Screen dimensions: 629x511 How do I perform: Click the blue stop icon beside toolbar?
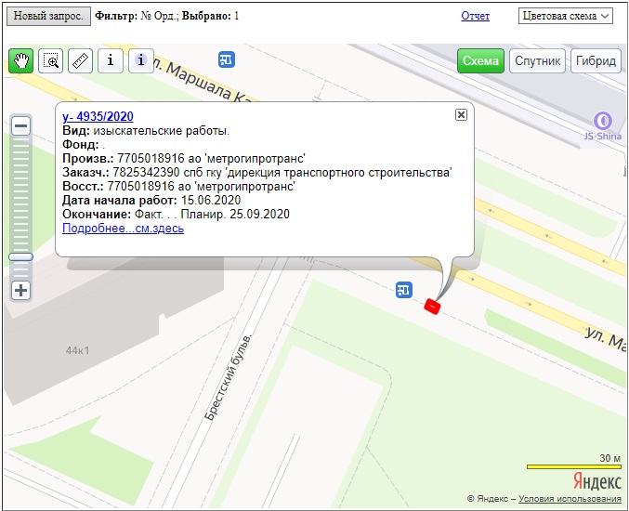pos(227,60)
